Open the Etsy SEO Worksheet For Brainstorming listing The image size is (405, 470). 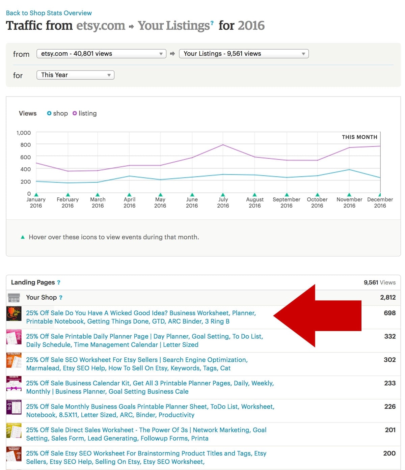click(146, 458)
